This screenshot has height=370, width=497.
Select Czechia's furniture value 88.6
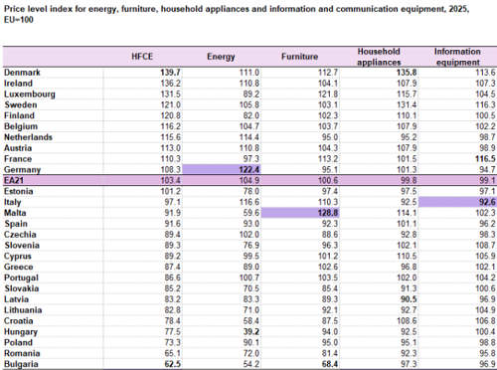coord(330,235)
